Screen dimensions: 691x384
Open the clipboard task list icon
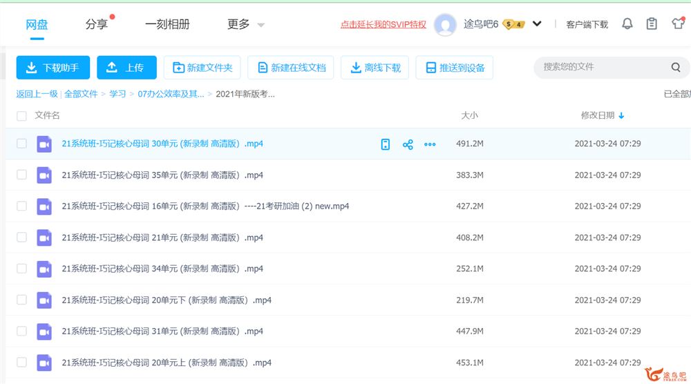652,23
